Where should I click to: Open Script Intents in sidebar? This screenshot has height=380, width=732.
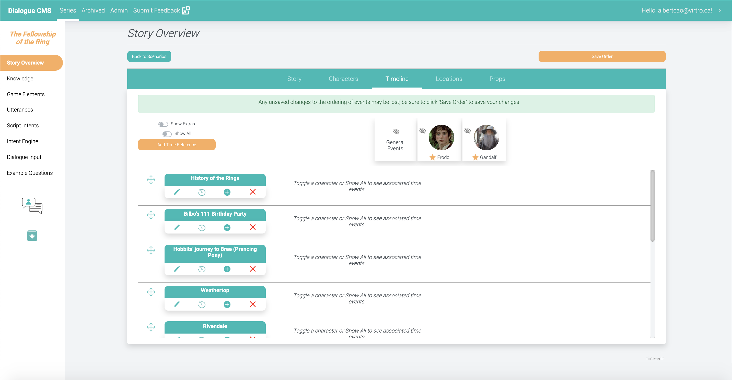[22, 126]
